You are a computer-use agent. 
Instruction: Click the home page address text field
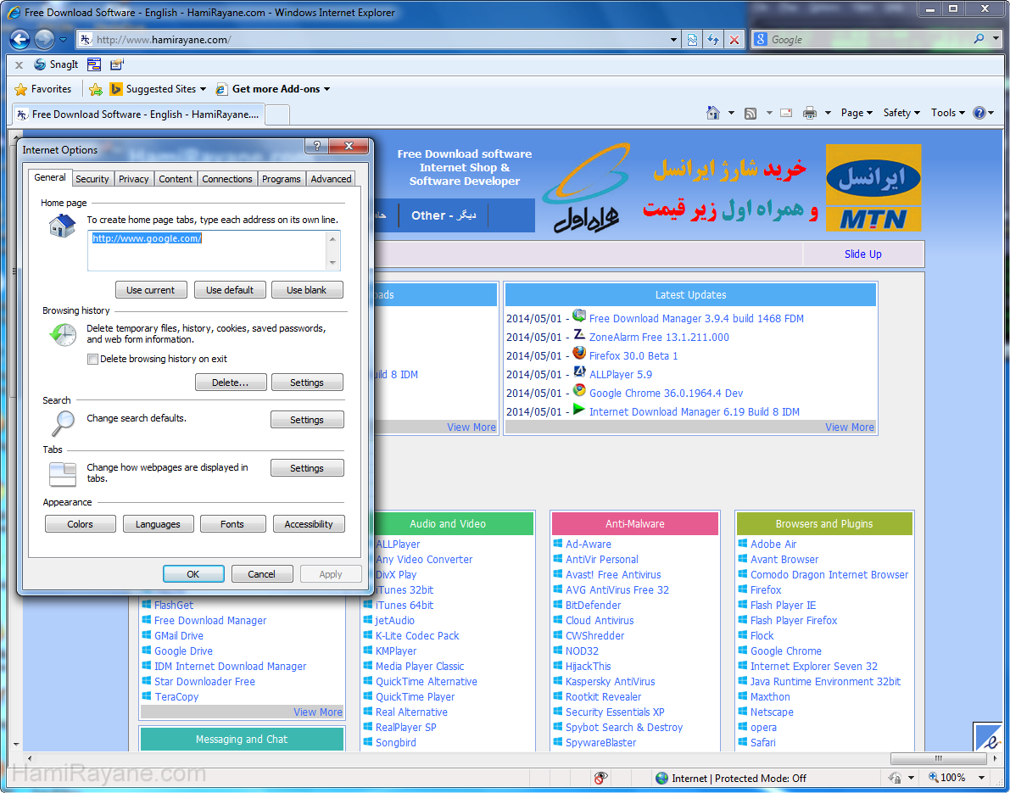214,250
